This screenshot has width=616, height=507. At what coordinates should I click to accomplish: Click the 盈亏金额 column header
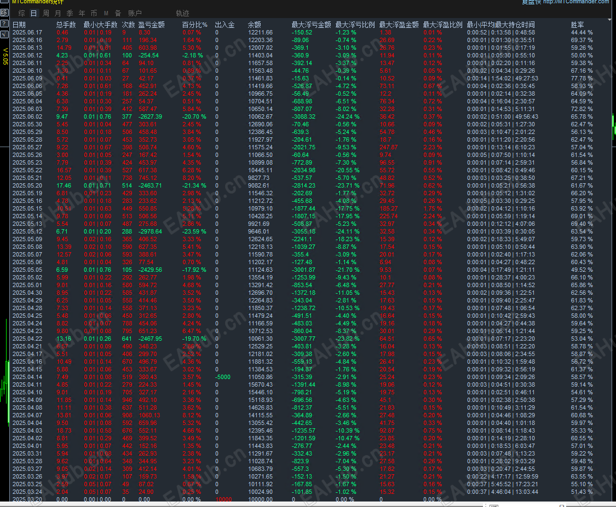(151, 25)
